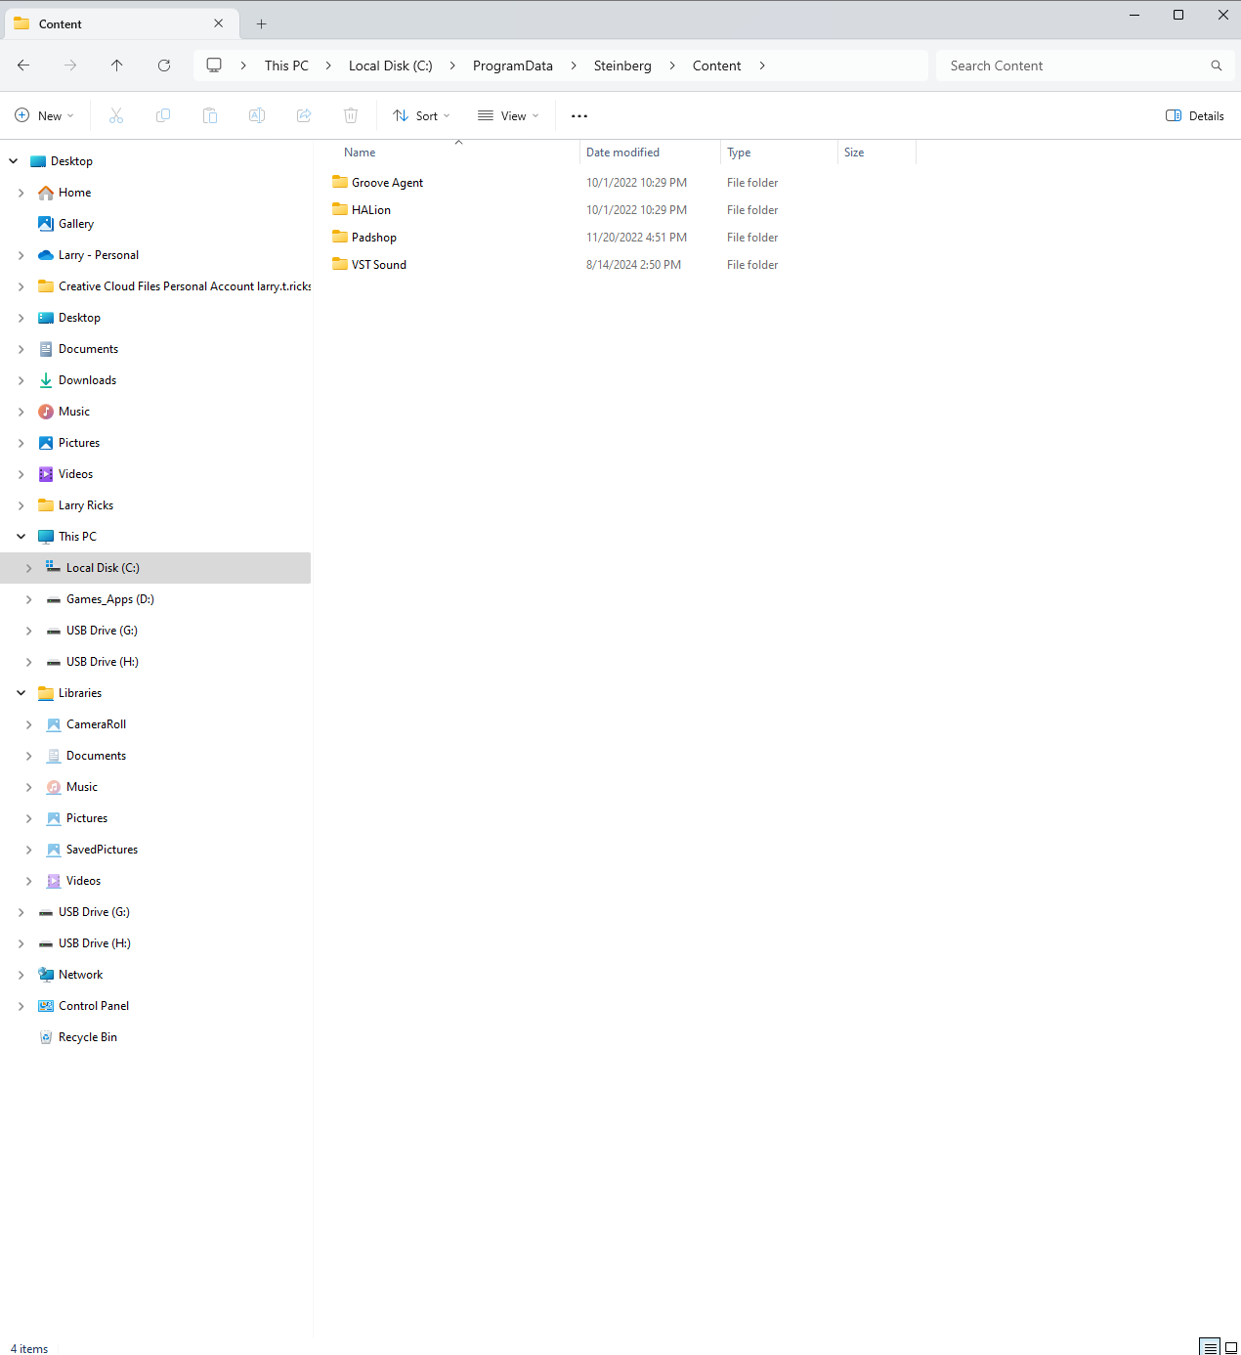
Task: Click ProgramData breadcrumb
Action: (513, 66)
